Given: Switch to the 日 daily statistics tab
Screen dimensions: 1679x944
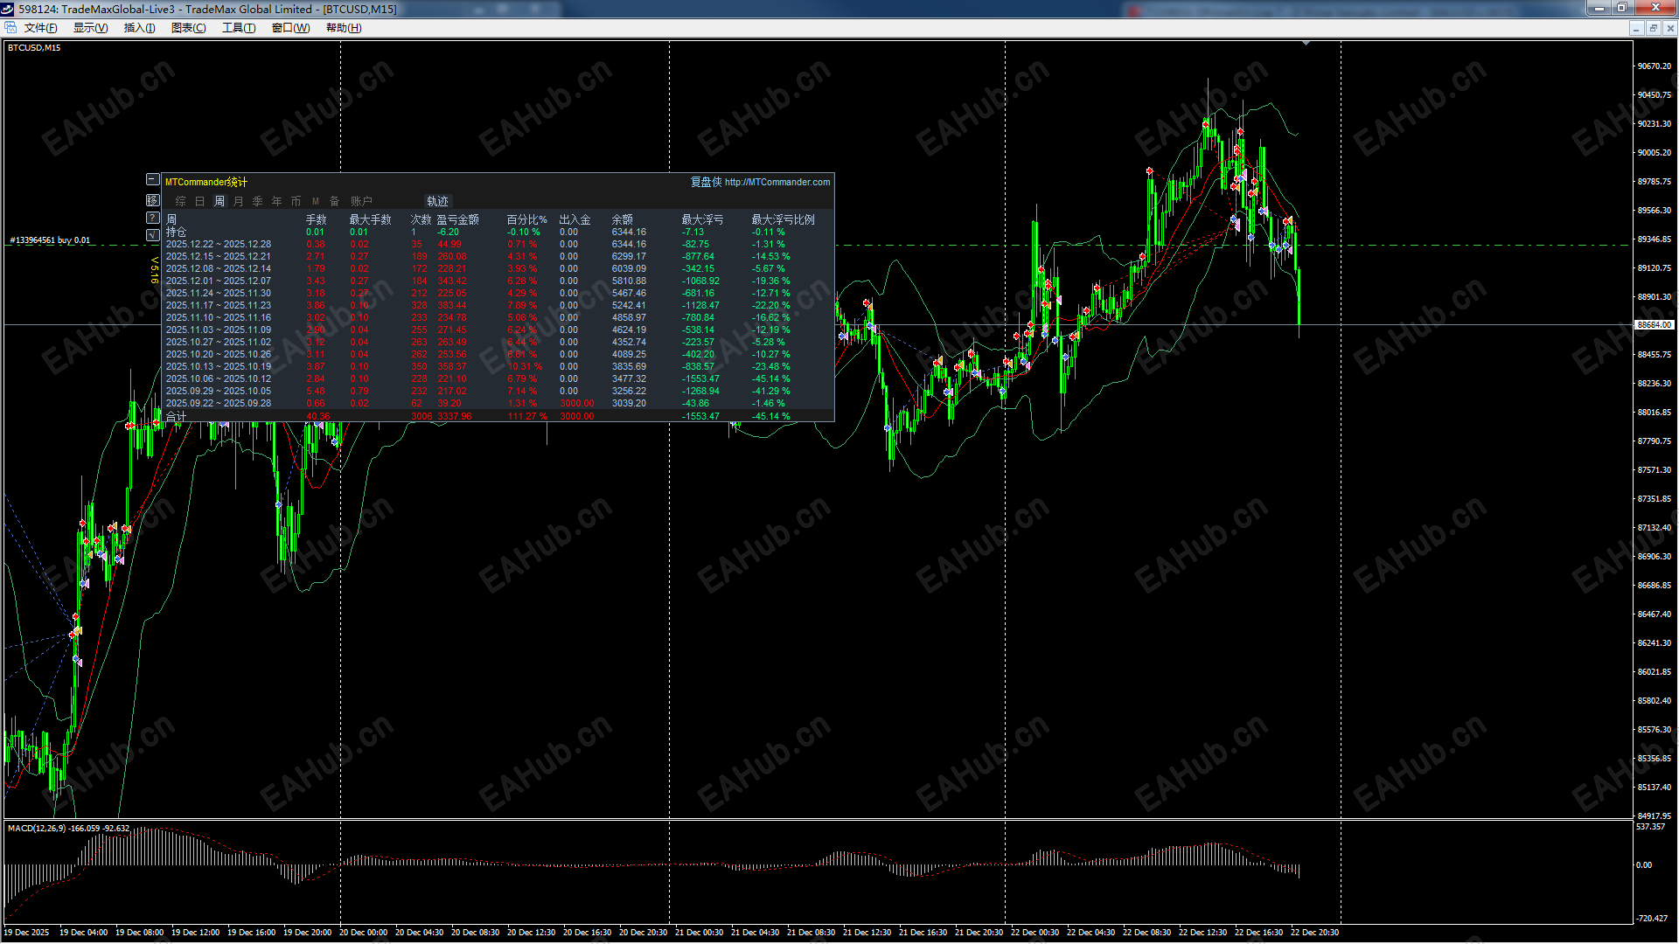Looking at the screenshot, I should [x=199, y=201].
